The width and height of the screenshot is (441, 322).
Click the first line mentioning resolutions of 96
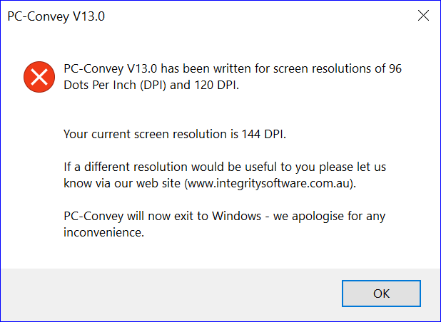point(233,68)
